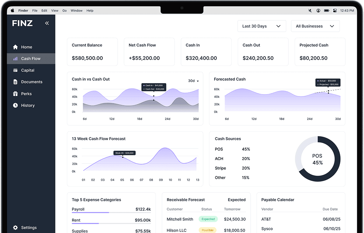Select the Perks gift icon
This screenshot has height=233, width=364.
click(15, 94)
